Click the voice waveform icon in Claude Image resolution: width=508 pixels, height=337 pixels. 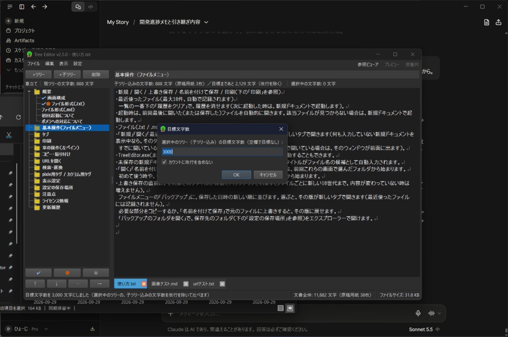431,313
